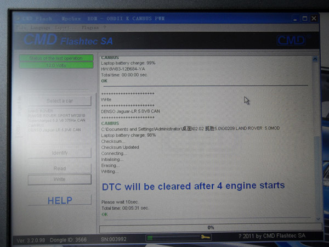Image resolution: width=329 pixels, height=247 pixels.
Task: Click the CMD Flashtec SA banner title
Action: [x=69, y=40]
